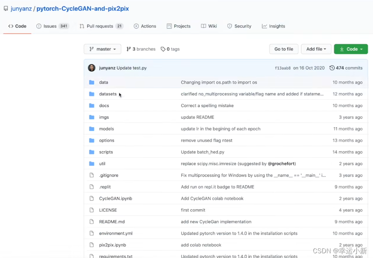
Task: Open the scripts folder icon
Action: click(x=92, y=152)
